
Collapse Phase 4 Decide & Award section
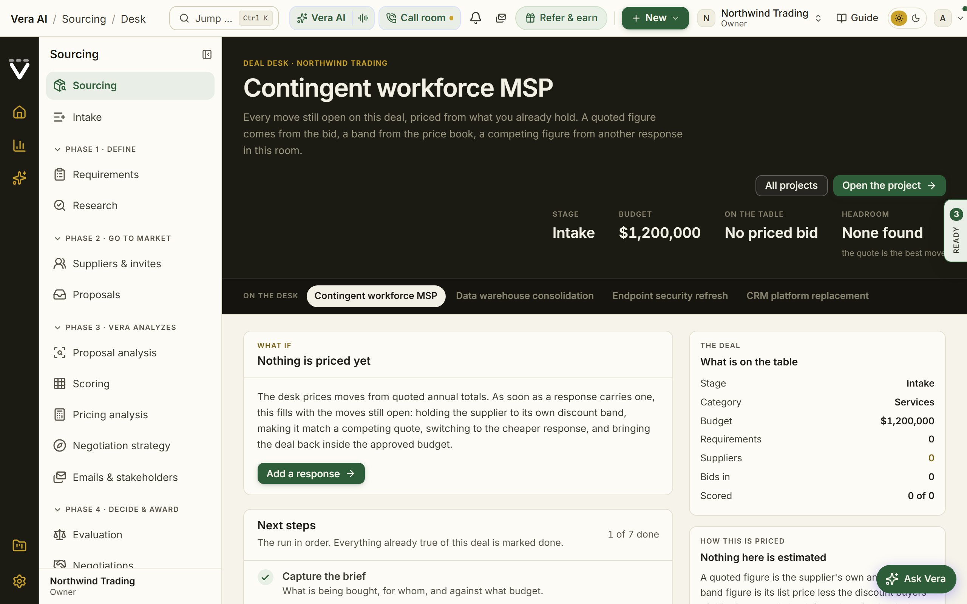click(x=116, y=509)
